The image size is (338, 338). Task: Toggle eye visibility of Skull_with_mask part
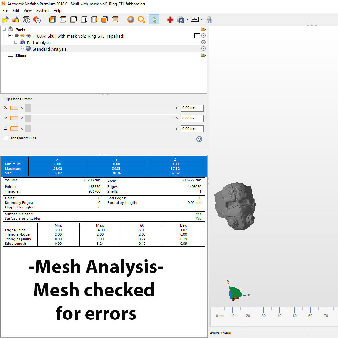pos(22,36)
